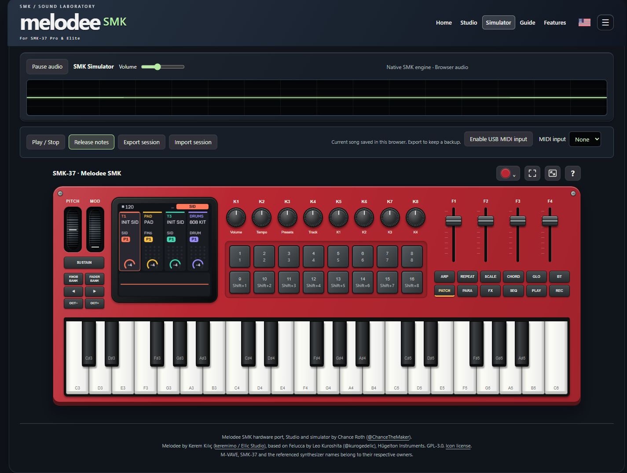Turn the K1 Volume knob
This screenshot has width=627, height=473.
point(236,218)
